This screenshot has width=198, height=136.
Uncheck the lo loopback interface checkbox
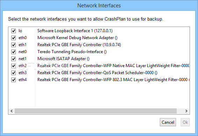(x=13, y=31)
